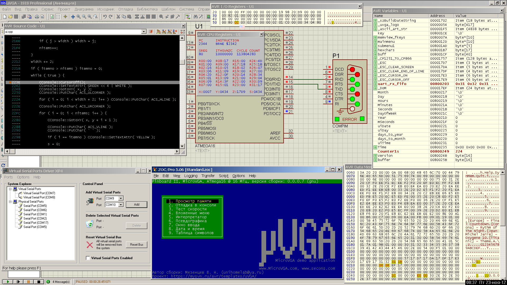Expand the Time variable entry
This screenshot has width=507, height=285.
pyautogui.click(x=375, y=147)
